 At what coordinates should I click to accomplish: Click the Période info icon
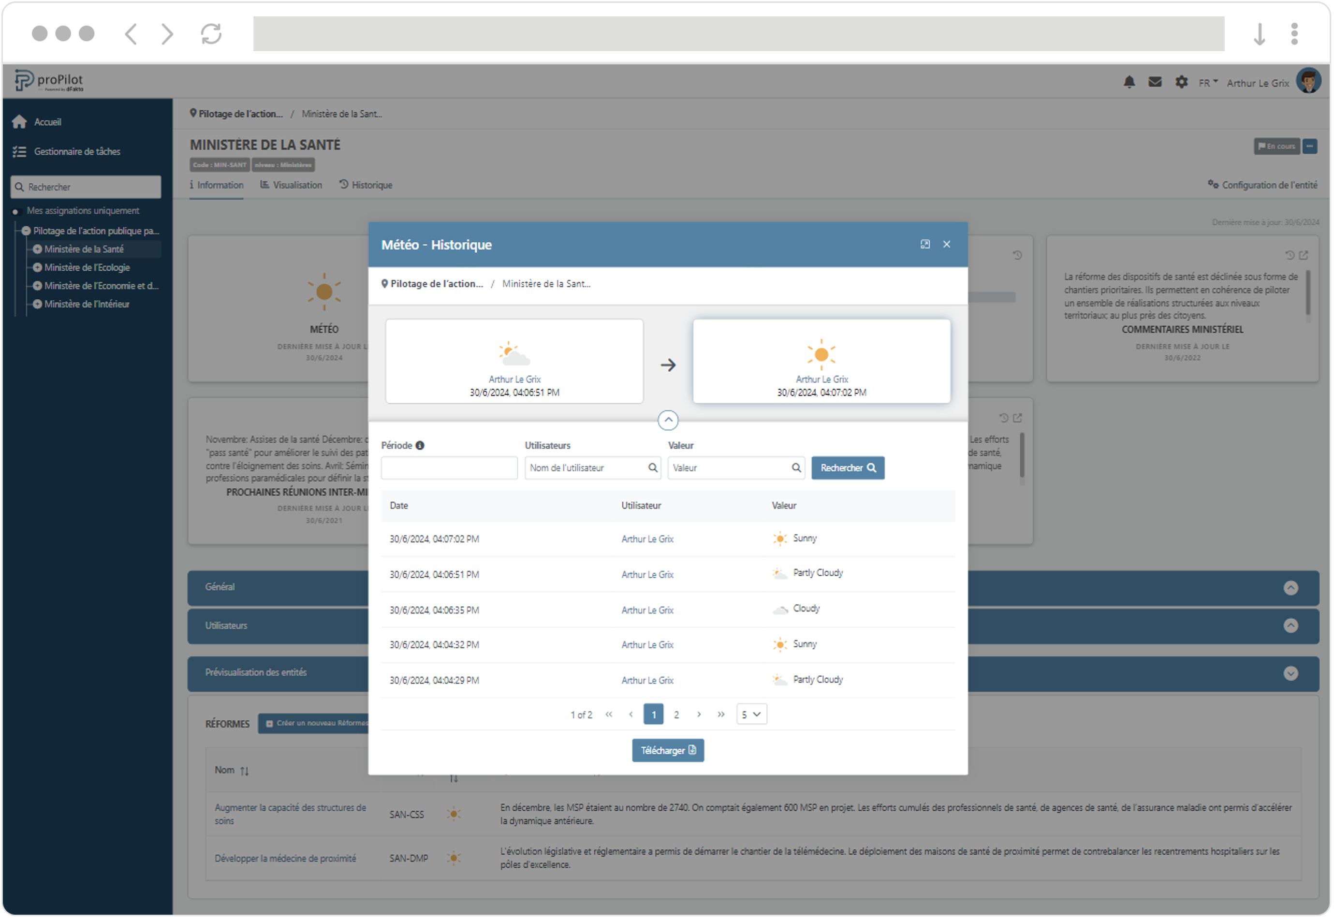point(420,446)
